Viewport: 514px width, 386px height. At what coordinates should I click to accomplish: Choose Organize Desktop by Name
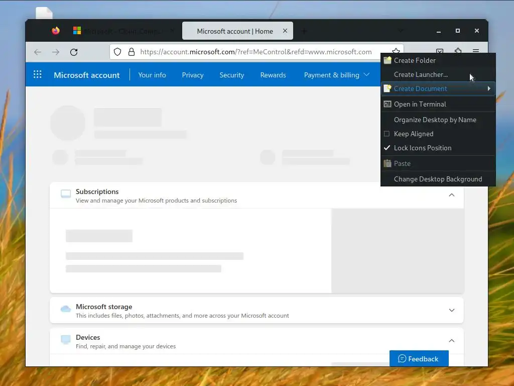pos(438,120)
